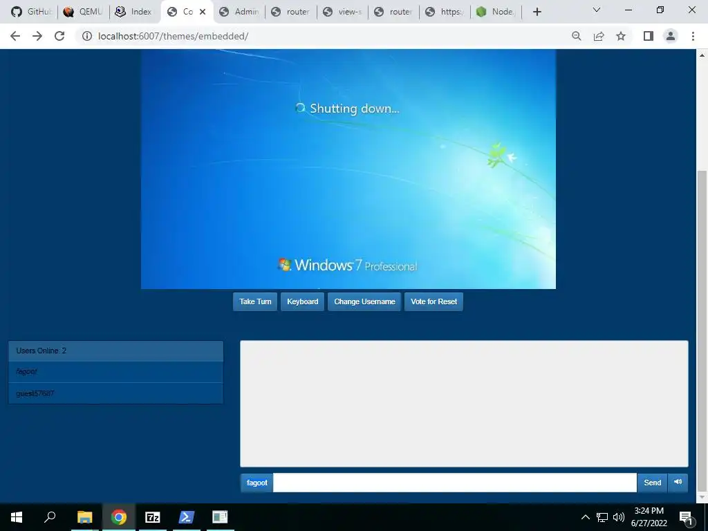The image size is (708, 531).
Task: Close the active Co tab
Action: pyautogui.click(x=203, y=12)
